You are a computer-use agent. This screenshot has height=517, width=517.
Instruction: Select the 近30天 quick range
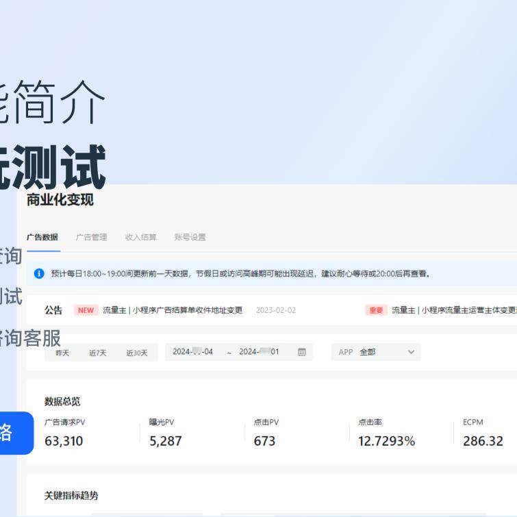(x=137, y=353)
